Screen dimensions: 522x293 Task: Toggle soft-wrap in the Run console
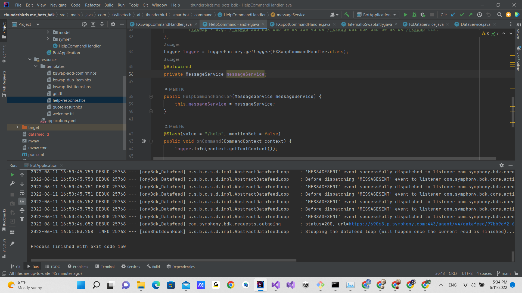click(22, 193)
